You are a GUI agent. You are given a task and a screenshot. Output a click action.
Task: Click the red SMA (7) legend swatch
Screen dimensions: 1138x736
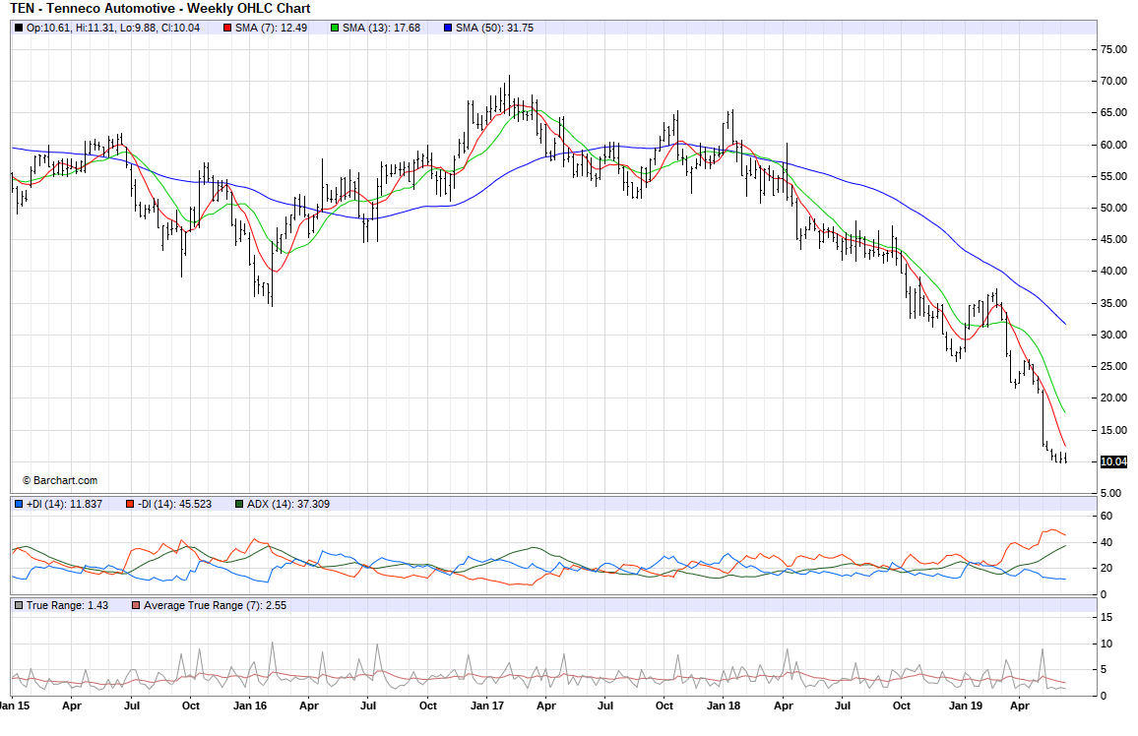(x=227, y=28)
